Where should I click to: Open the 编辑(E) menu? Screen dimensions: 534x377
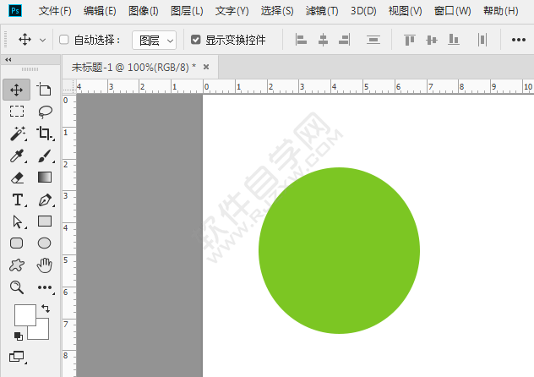coord(100,11)
